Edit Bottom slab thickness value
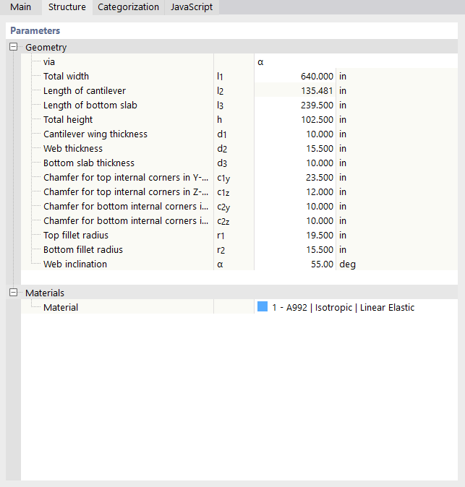 click(295, 163)
